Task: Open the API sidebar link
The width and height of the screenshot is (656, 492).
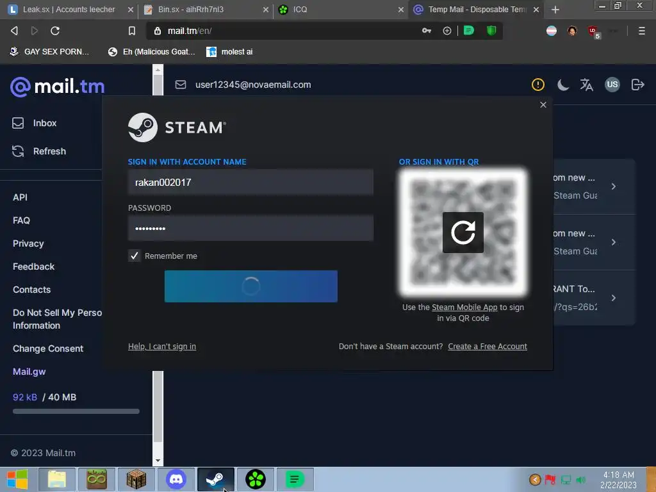Action: [x=20, y=197]
